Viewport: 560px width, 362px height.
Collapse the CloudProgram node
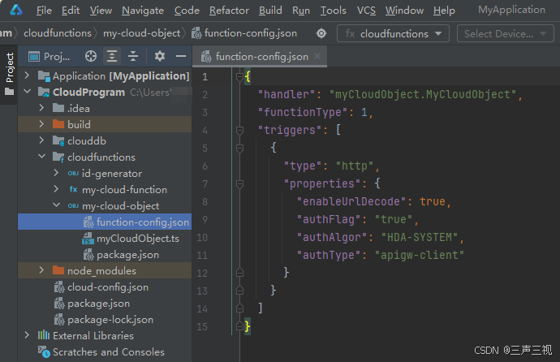[x=27, y=92]
